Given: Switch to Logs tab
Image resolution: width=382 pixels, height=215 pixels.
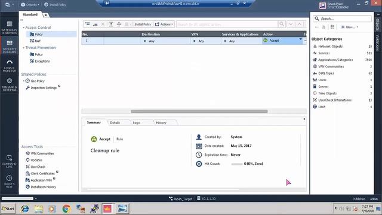Looking at the screenshot, I should coord(136,122).
